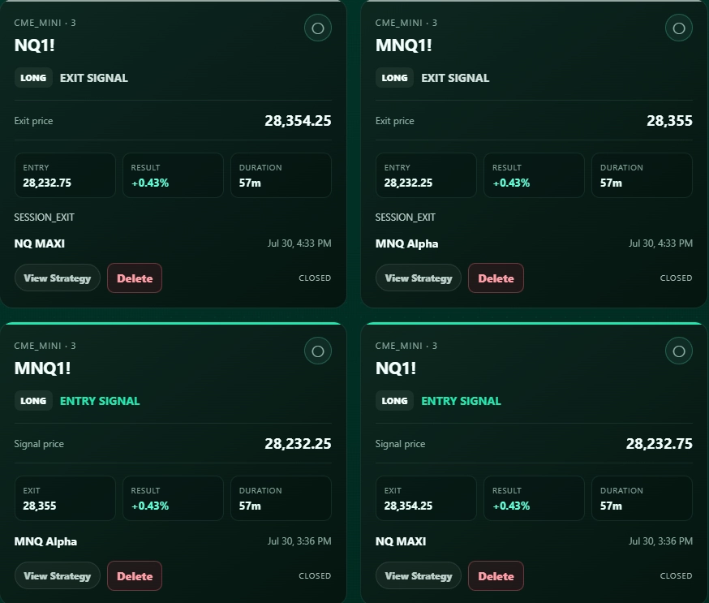Viewport: 709px width, 603px height.
Task: View Strategy for MNQ Alpha exit signal
Action: 419,278
